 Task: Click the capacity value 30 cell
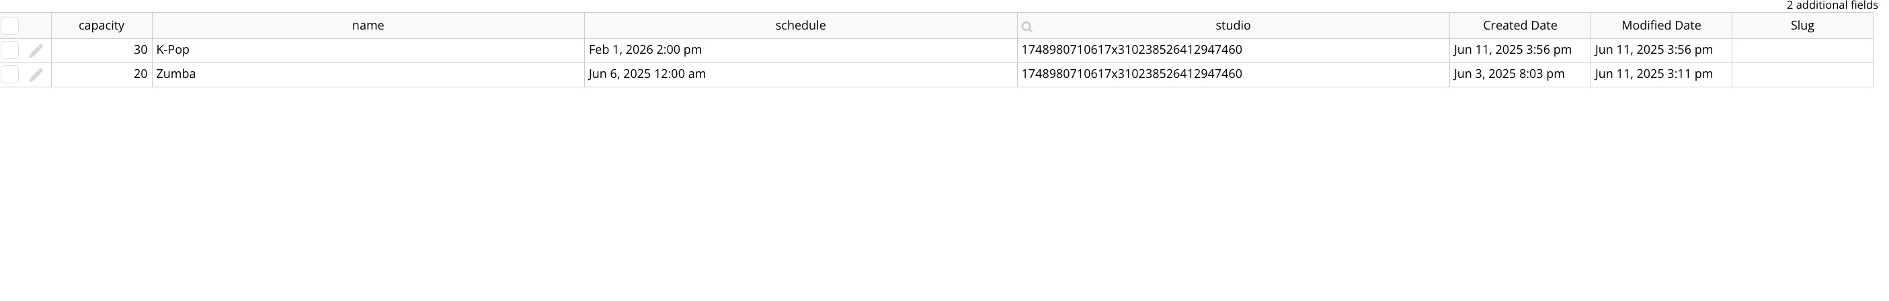coord(102,50)
